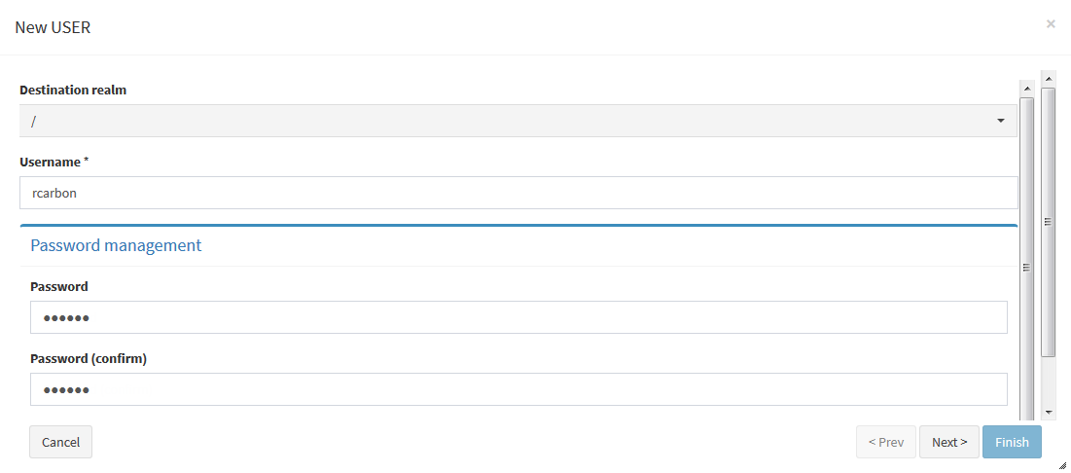Click the caret arrow in the realm selector

click(x=1000, y=121)
